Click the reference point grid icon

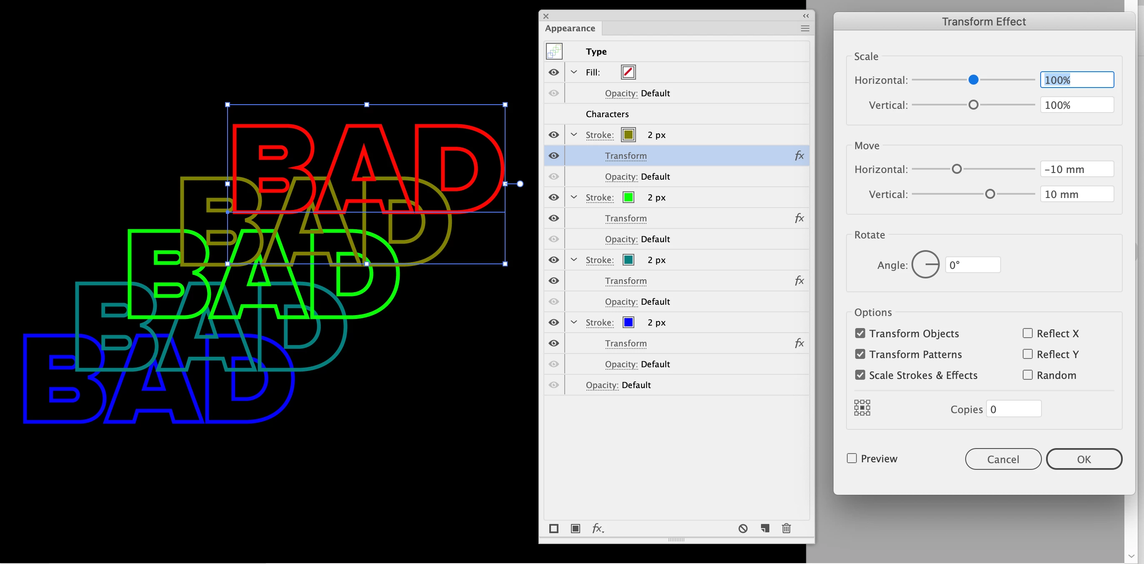pos(862,408)
